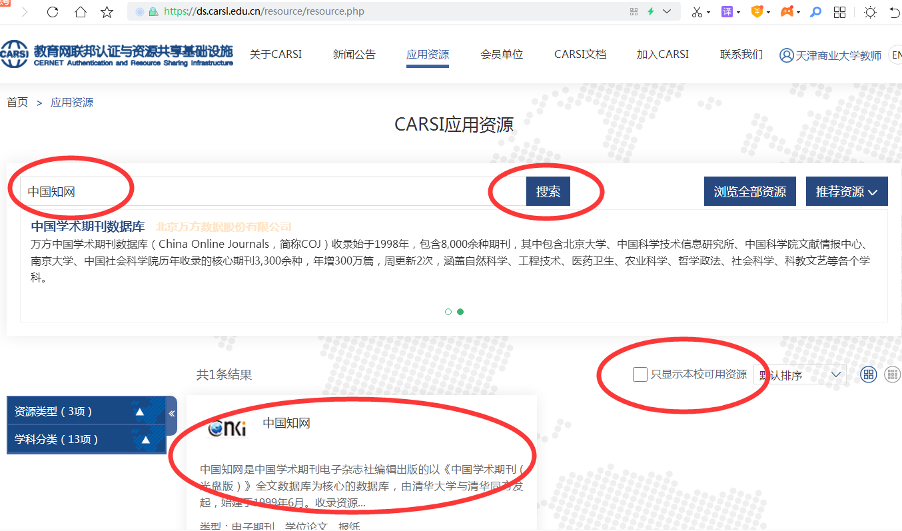The height and width of the screenshot is (531, 902).
Task: Open 中国知网 result title
Action: [286, 423]
